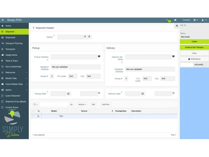Screen dimensions: 209x157
Task: Click the Cloud Master Data cloud icon
Action: 3,84
